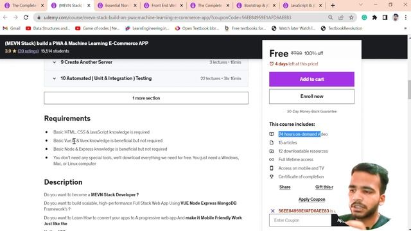Click the 1 more section button
The width and height of the screenshot is (411, 231).
(146, 98)
